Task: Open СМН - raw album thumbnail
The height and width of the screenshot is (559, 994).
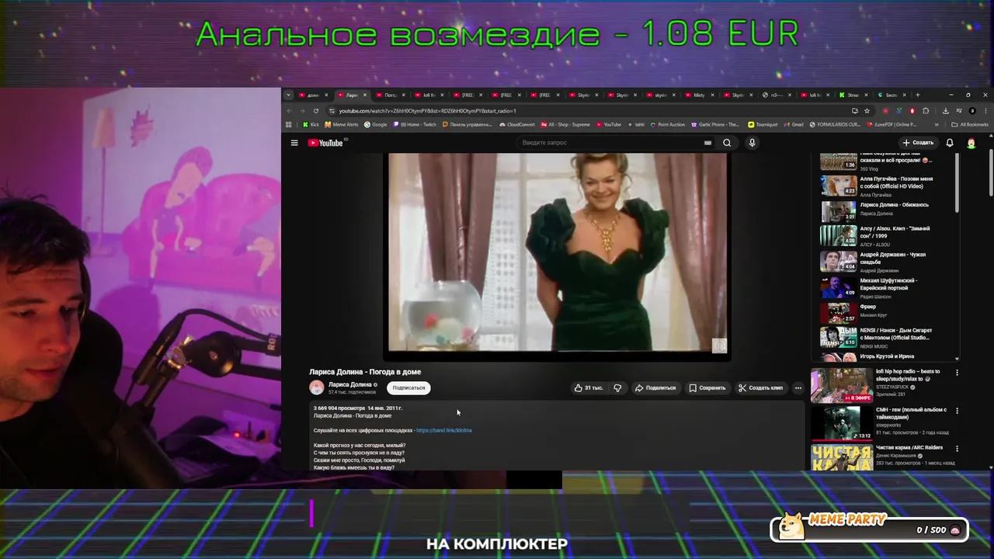Action: point(842,422)
